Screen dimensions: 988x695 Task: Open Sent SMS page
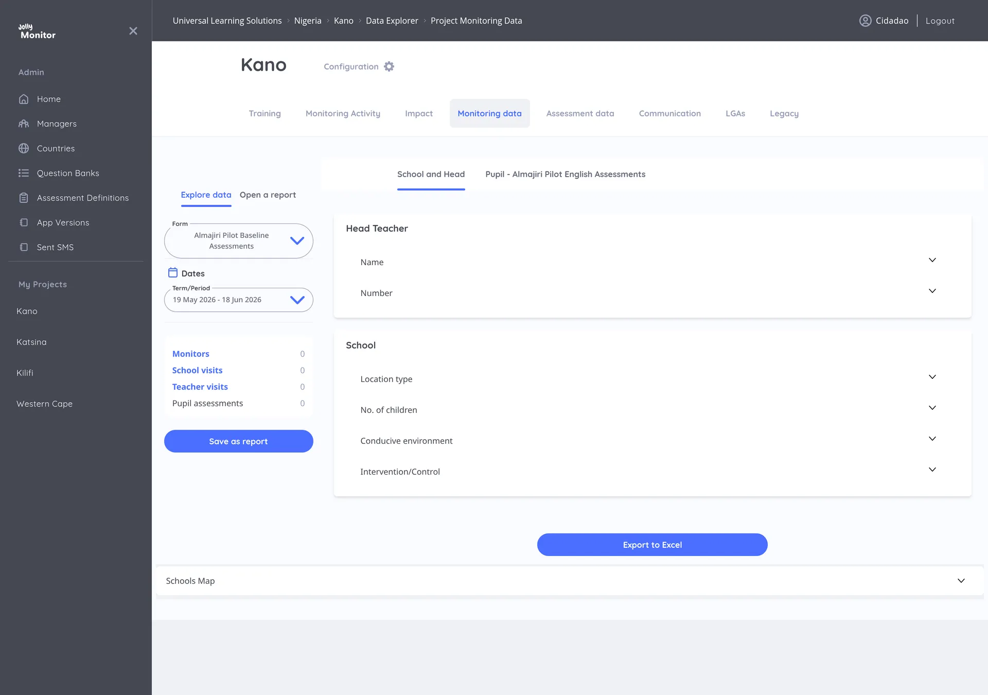pyautogui.click(x=55, y=247)
